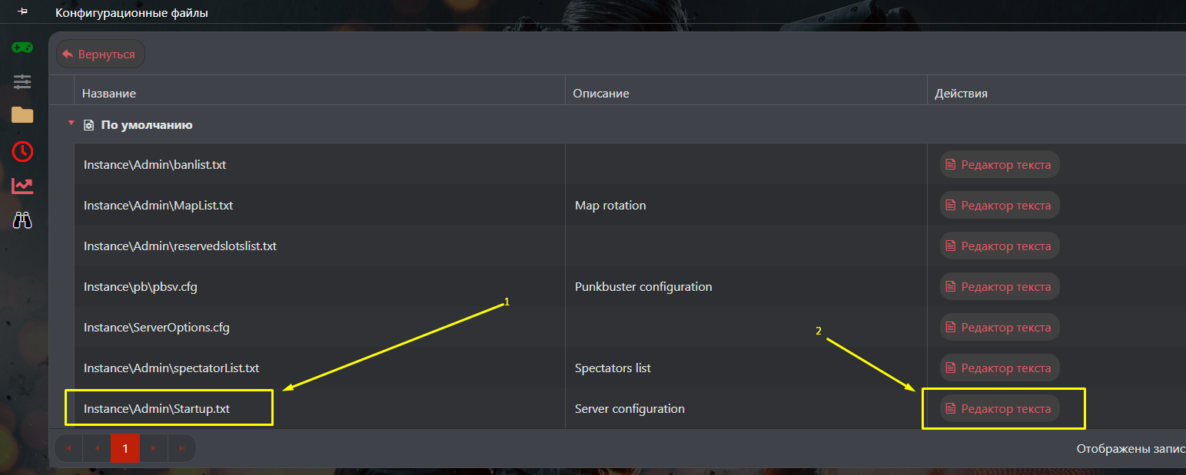1186x475 pixels.
Task: Open Редактор текста for banlist.txt
Action: [999, 164]
